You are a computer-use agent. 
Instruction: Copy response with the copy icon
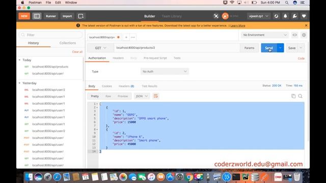coord(293,96)
